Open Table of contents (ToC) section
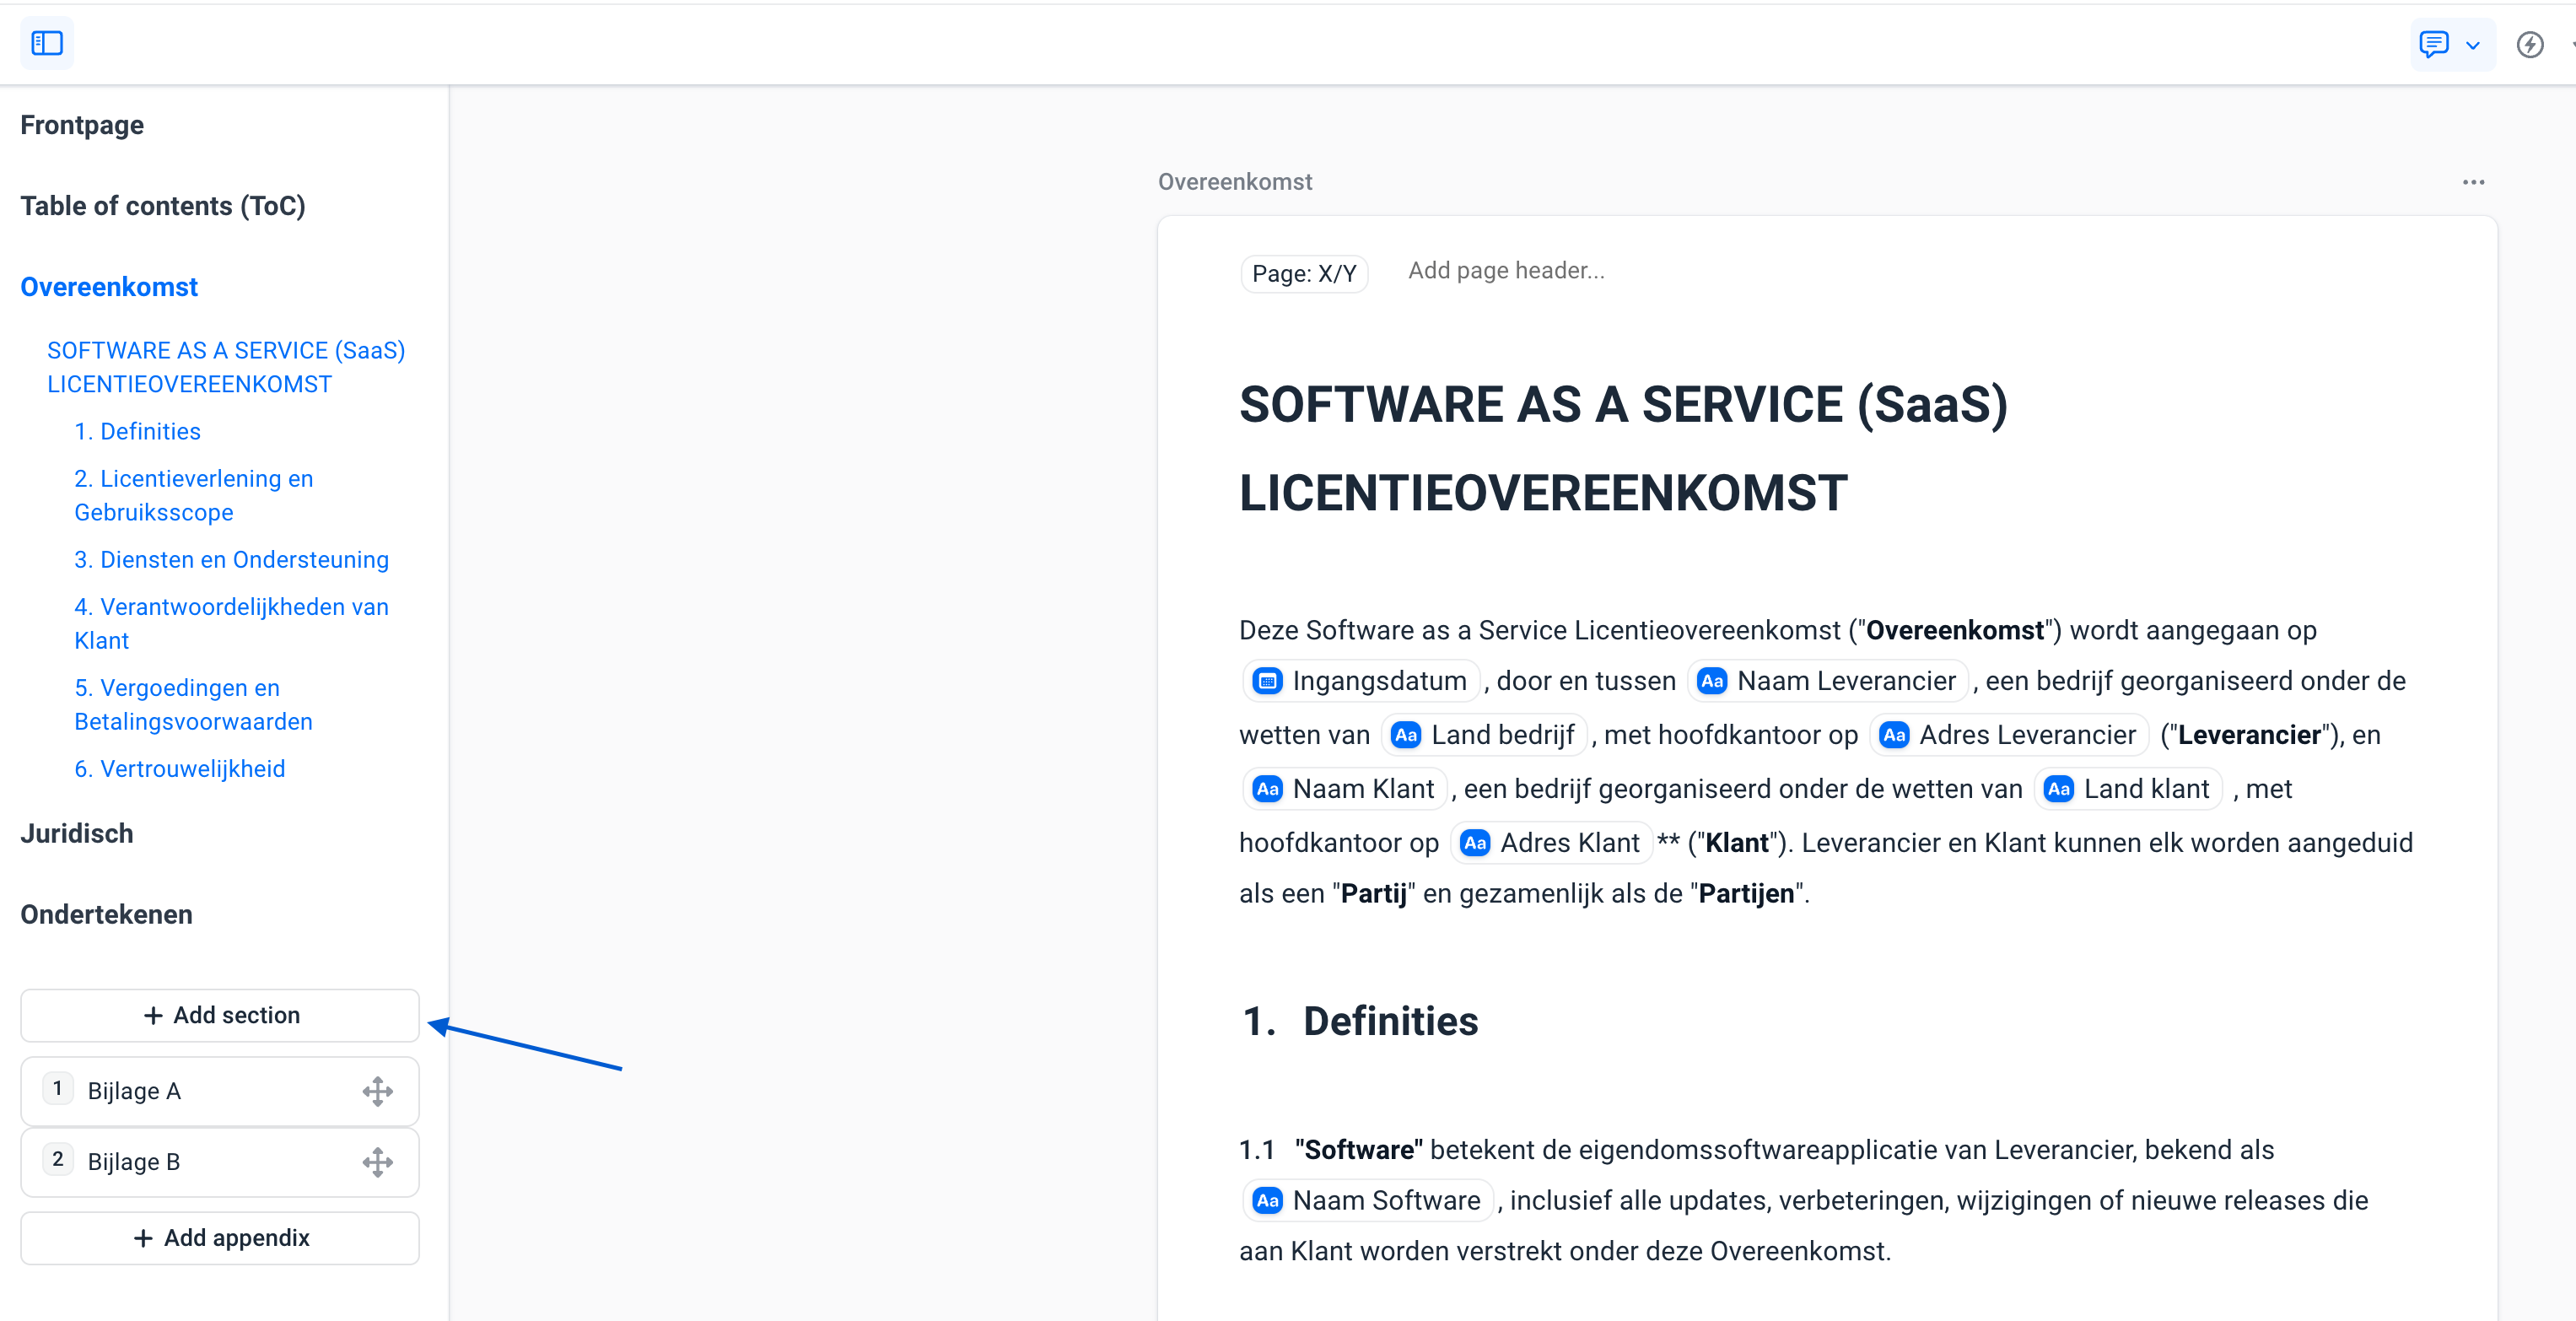Image resolution: width=2576 pixels, height=1321 pixels. click(x=163, y=206)
